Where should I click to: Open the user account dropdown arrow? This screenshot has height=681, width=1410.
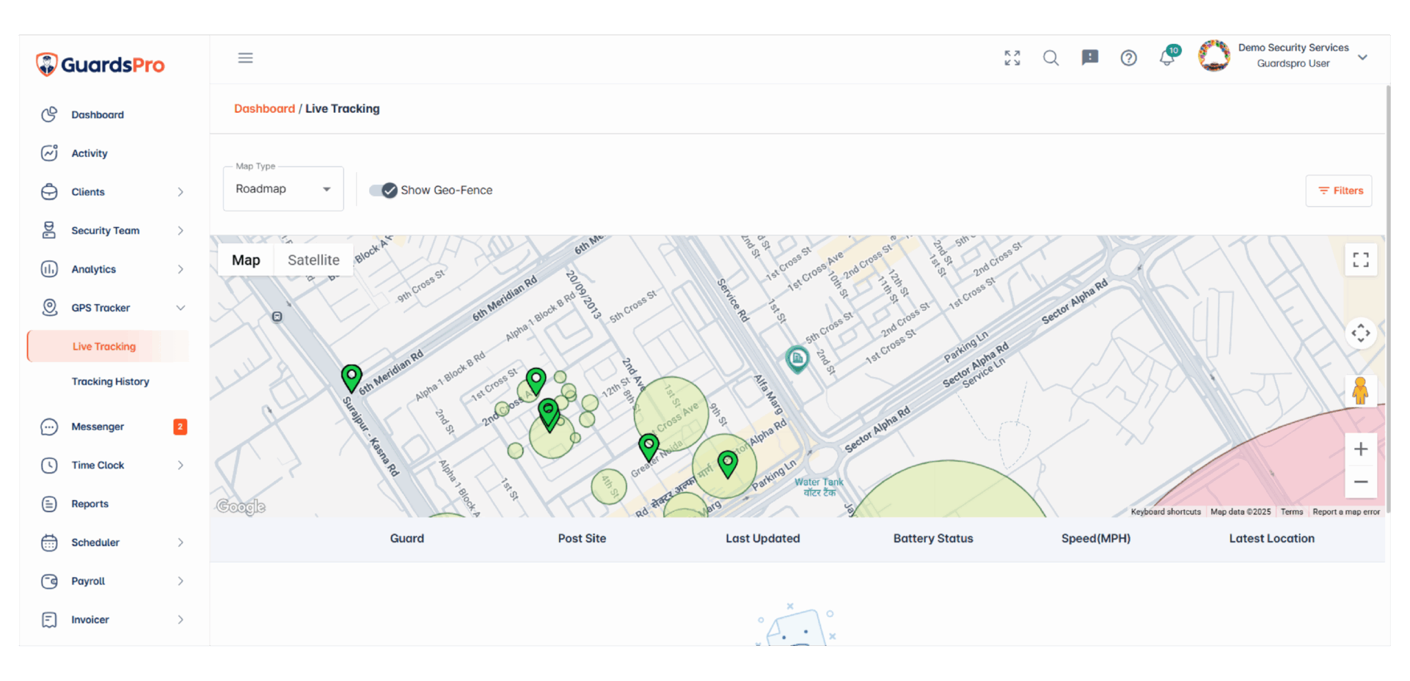(1362, 57)
